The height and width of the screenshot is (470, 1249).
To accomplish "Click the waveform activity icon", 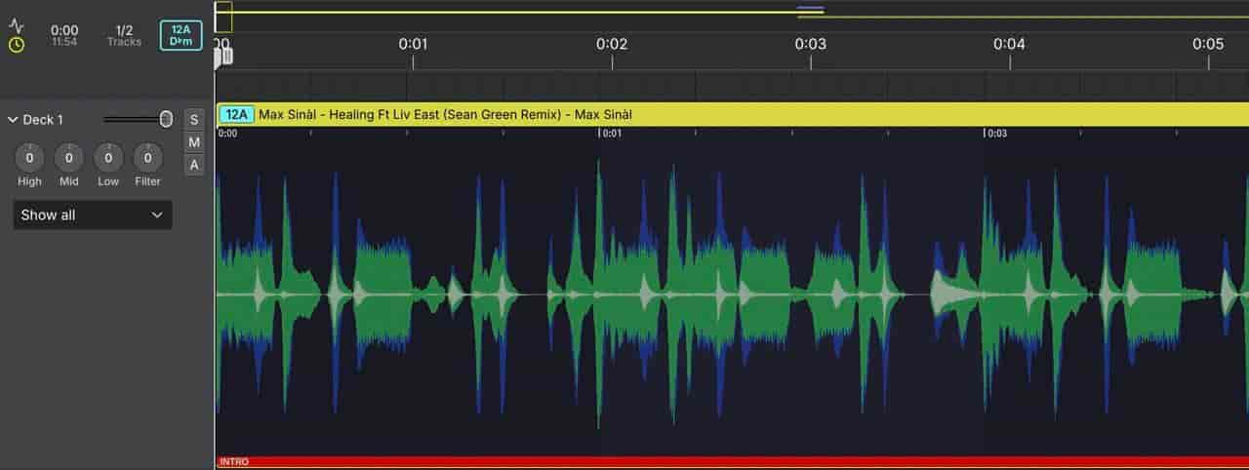I will click(17, 25).
